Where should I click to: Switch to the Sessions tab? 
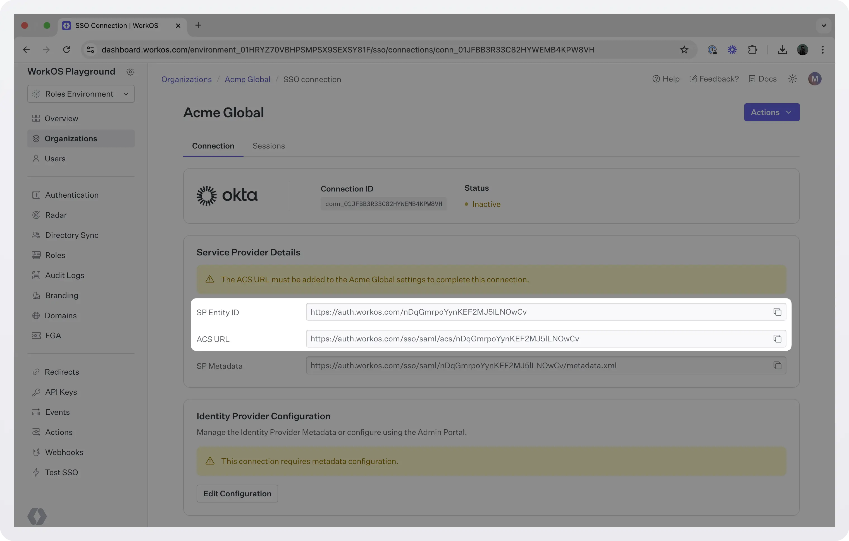[268, 146]
